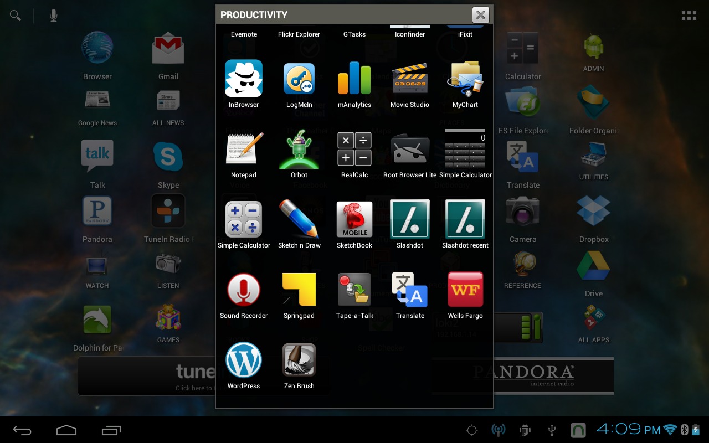Open the UTILITIES folder

tap(594, 161)
